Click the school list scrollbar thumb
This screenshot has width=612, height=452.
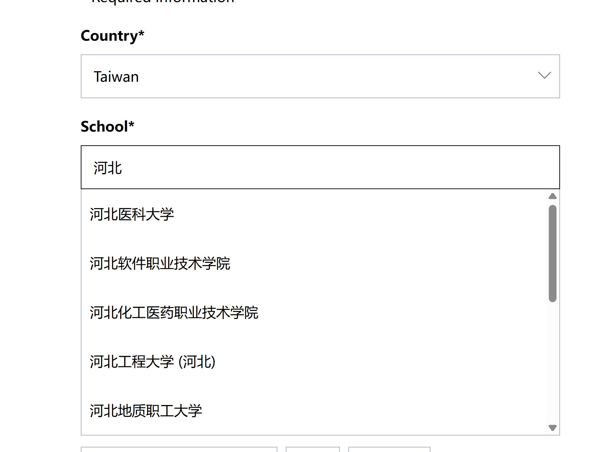pyautogui.click(x=553, y=253)
